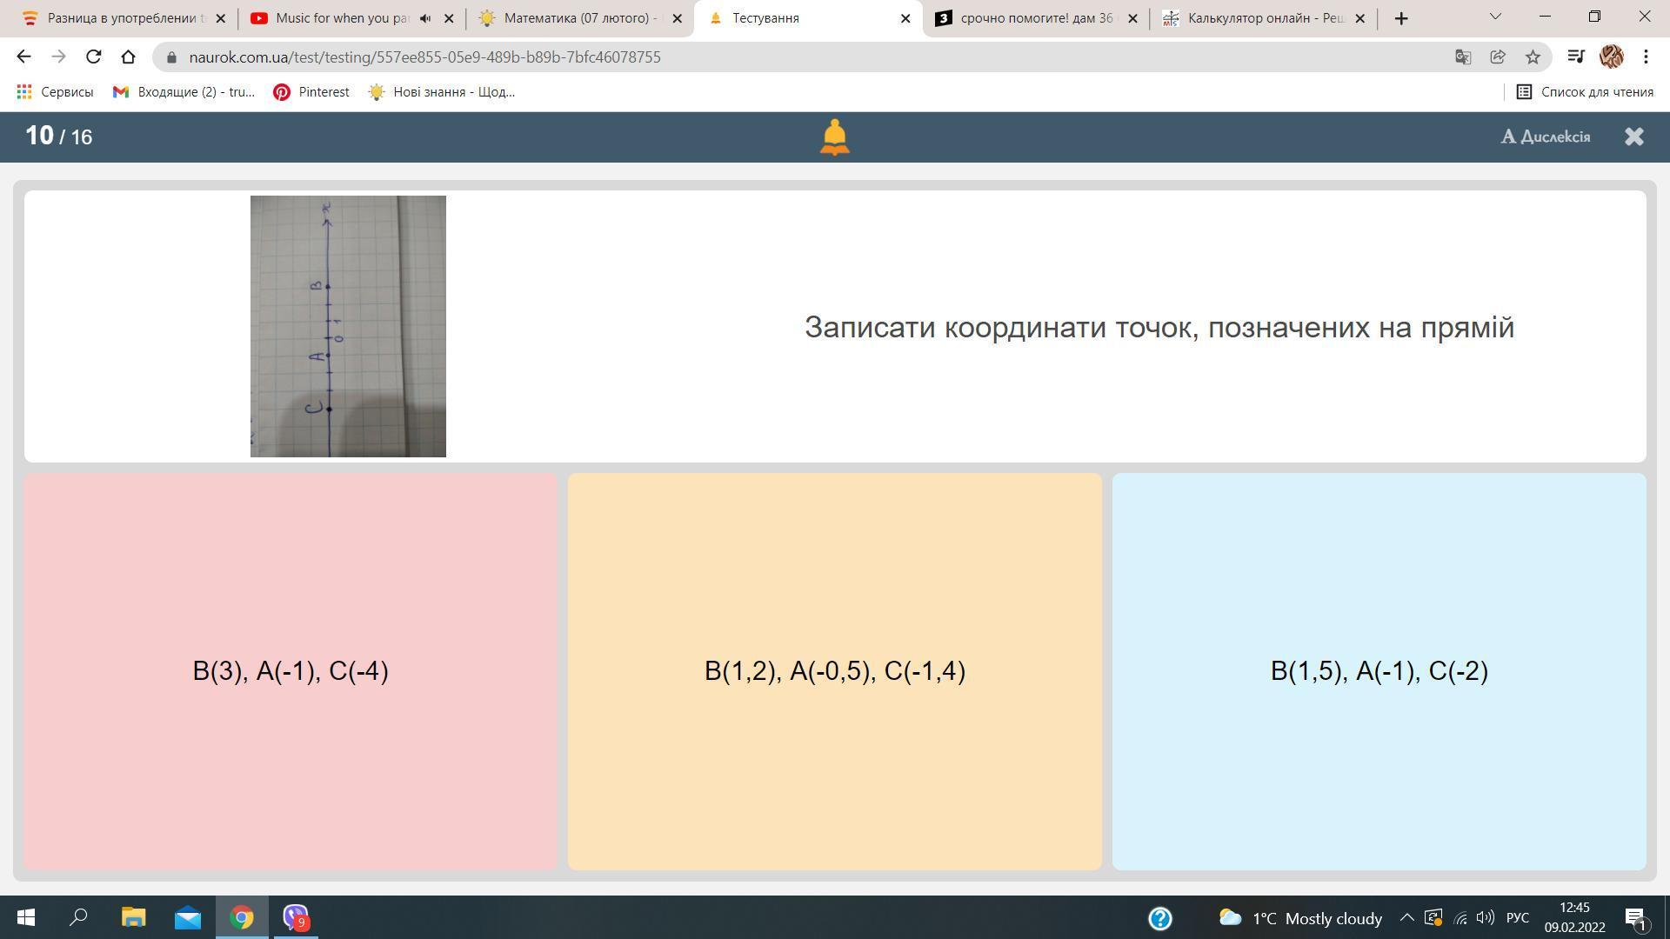Switch to the Математика (07 лютого) tab
This screenshot has width=1670, height=939.
pos(578,18)
